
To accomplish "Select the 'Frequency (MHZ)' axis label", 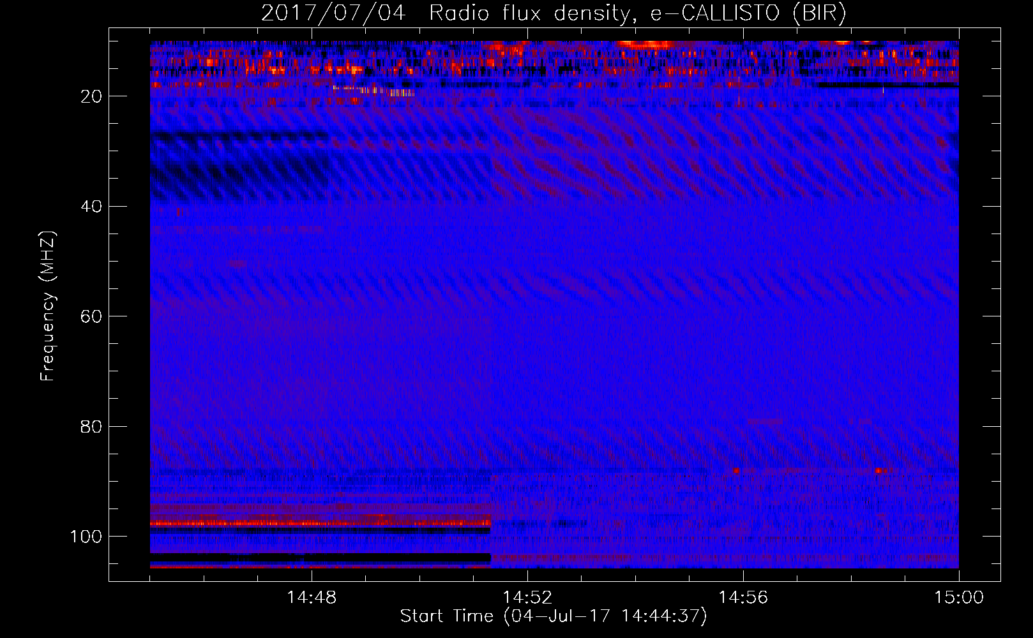I will (x=48, y=306).
